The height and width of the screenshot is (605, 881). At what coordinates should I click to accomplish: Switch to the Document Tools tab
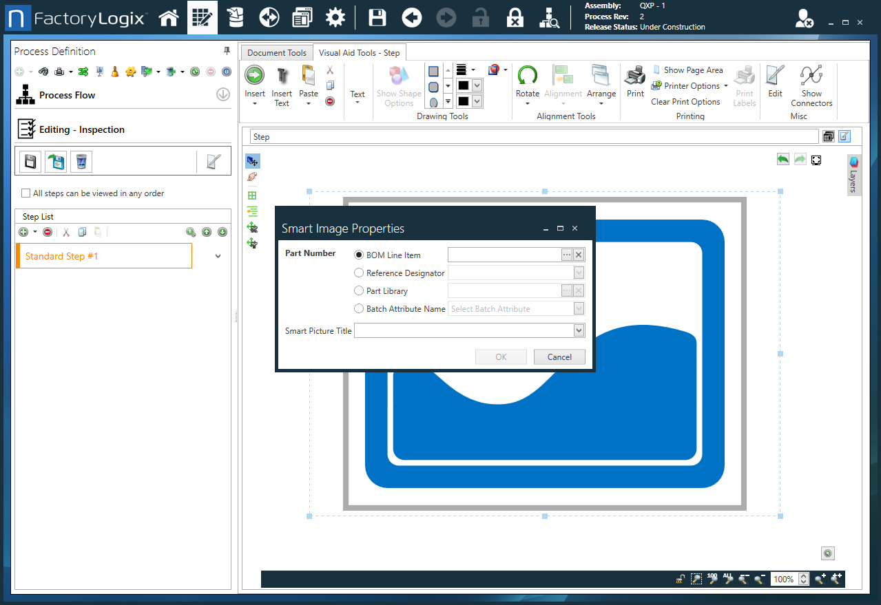tap(276, 52)
